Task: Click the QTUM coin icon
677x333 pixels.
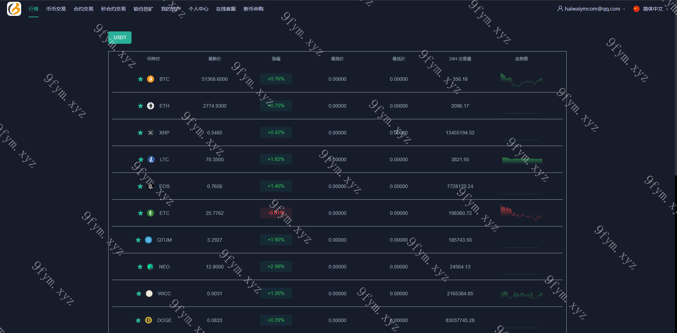Action: point(148,240)
